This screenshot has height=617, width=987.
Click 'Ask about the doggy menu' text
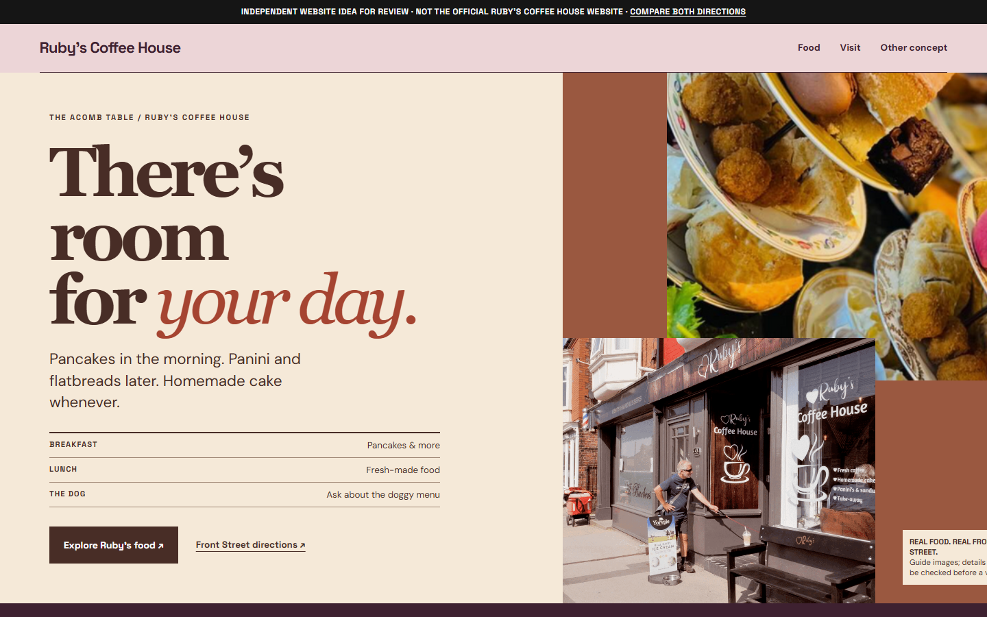tap(383, 495)
